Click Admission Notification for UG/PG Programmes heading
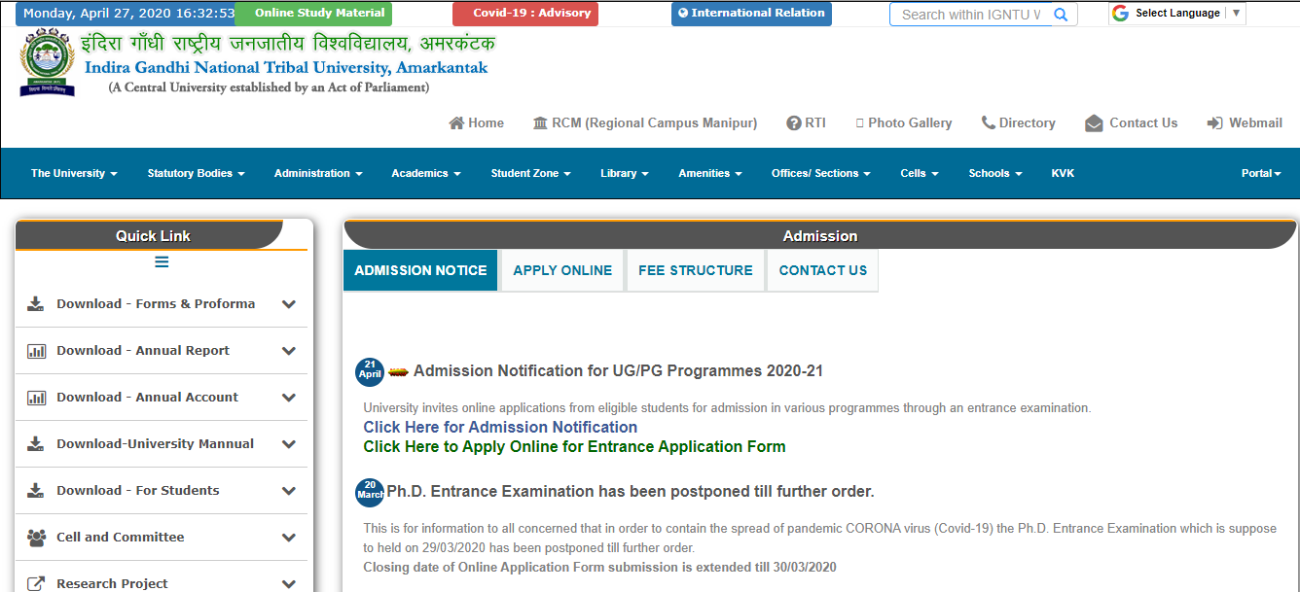 pos(618,371)
